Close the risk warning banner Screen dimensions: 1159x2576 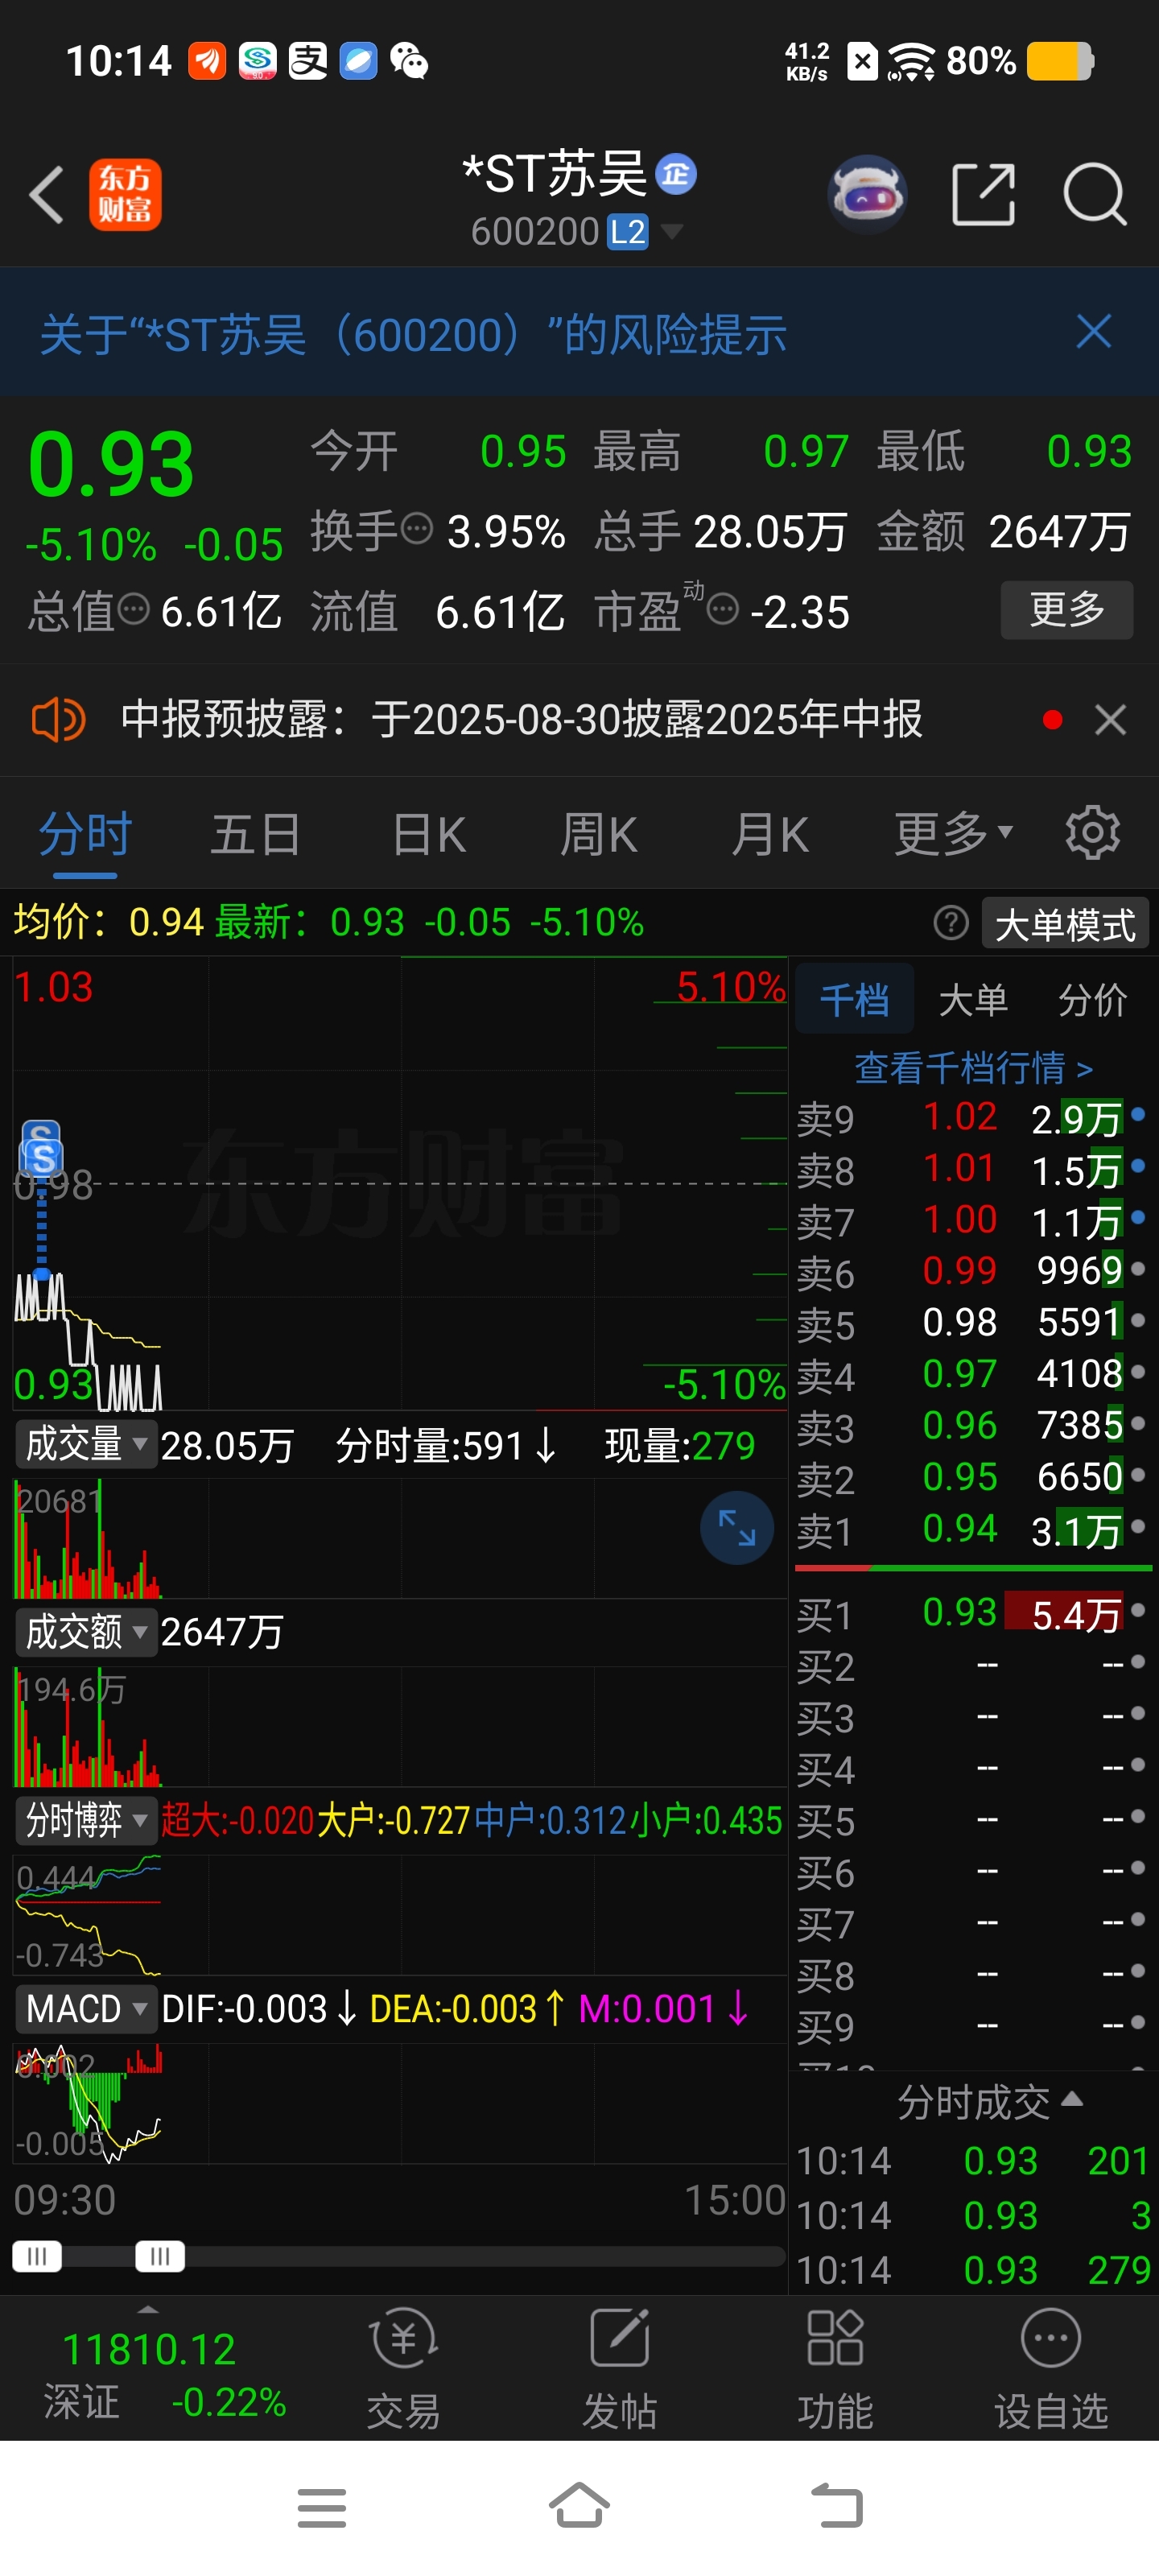click(x=1094, y=331)
